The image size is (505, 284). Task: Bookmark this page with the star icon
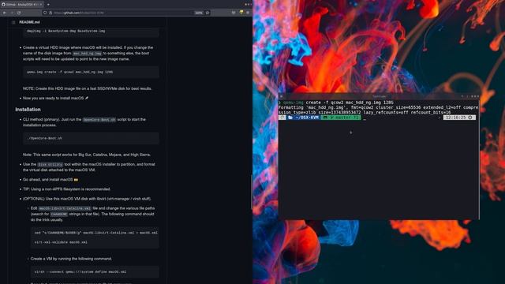pyautogui.click(x=208, y=13)
